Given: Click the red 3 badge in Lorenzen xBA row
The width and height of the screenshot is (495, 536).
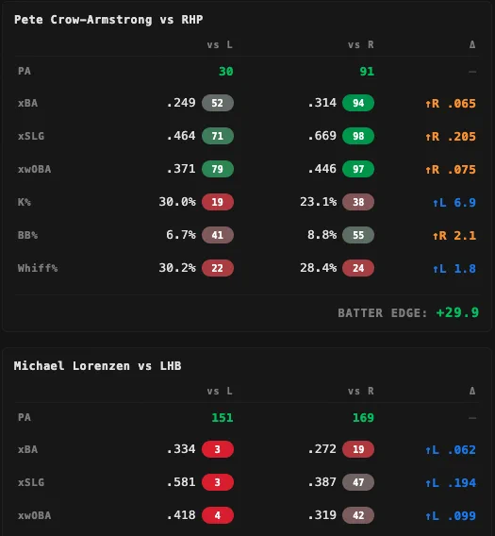Looking at the screenshot, I should (x=218, y=449).
